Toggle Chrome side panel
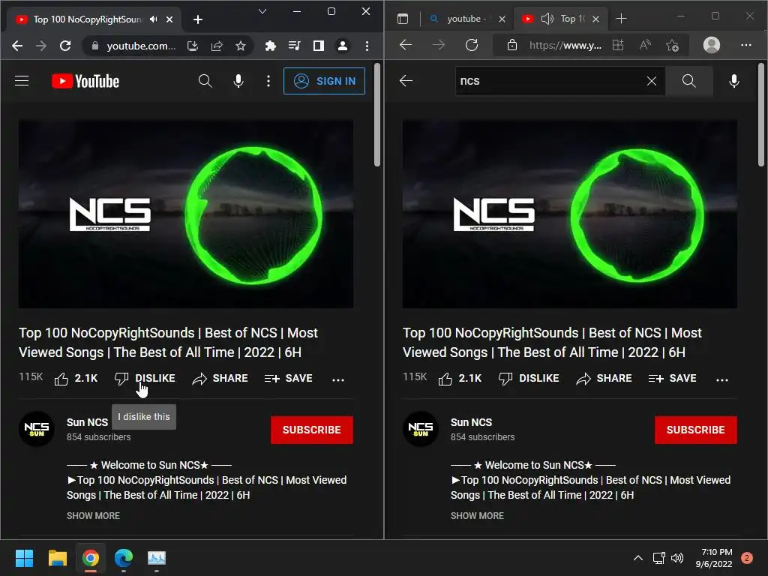The width and height of the screenshot is (768, 576). pos(318,46)
